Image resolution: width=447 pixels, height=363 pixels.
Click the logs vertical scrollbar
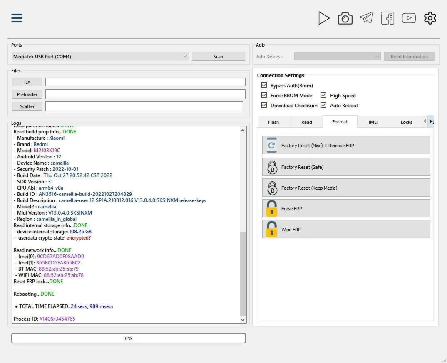click(x=243, y=274)
